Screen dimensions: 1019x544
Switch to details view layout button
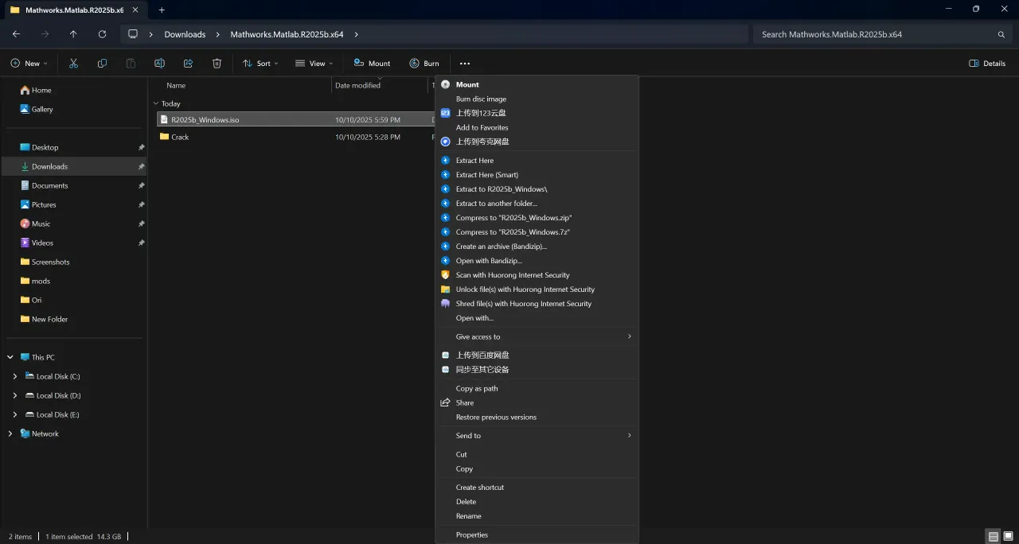point(993,537)
